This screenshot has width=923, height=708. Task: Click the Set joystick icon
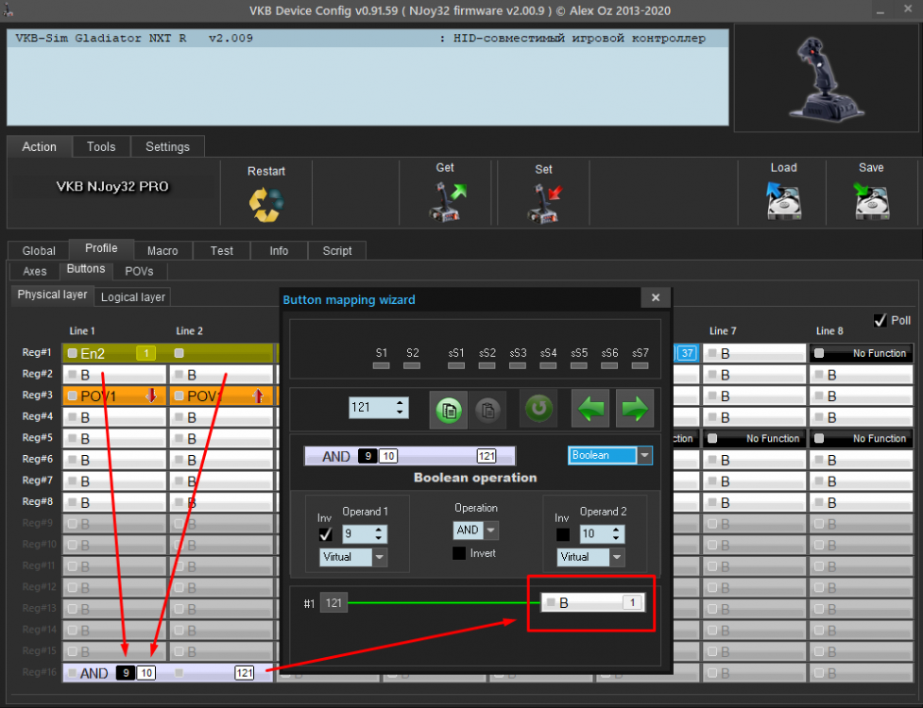[544, 204]
